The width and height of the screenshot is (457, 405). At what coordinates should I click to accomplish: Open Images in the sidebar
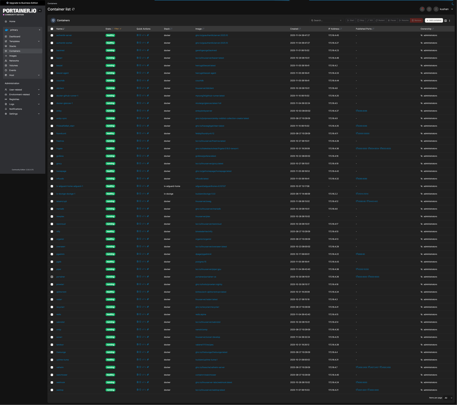(x=13, y=56)
